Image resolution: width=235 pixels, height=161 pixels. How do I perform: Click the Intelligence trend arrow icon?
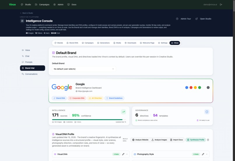[x=124, y=112]
